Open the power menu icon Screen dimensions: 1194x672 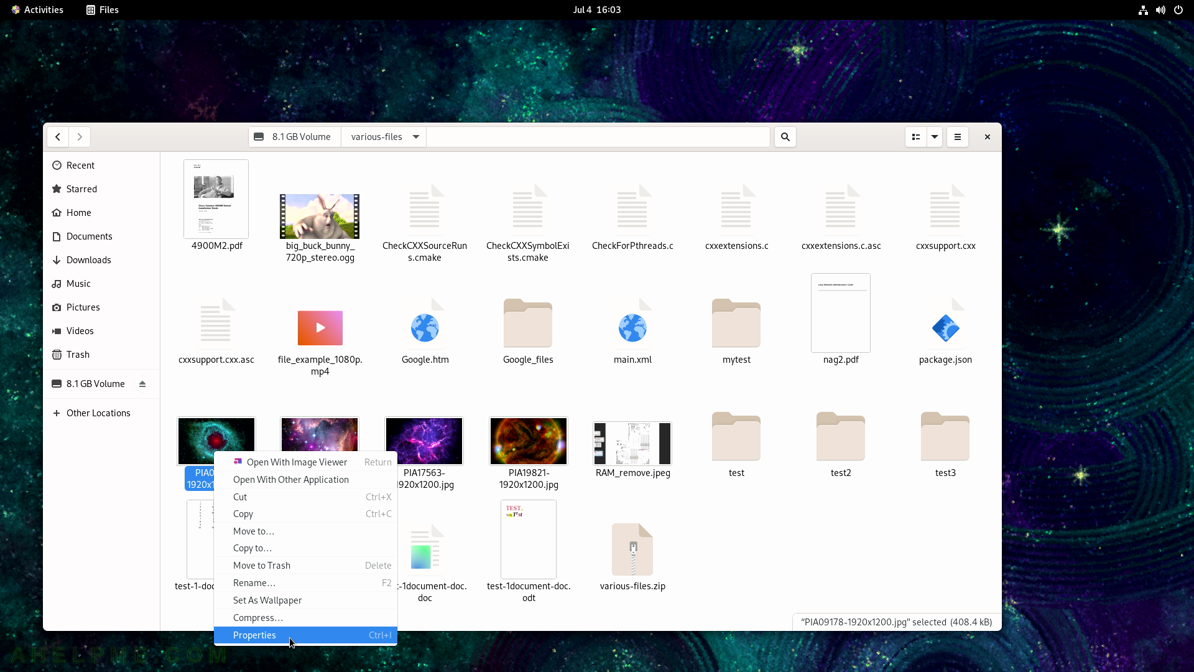point(1178,10)
